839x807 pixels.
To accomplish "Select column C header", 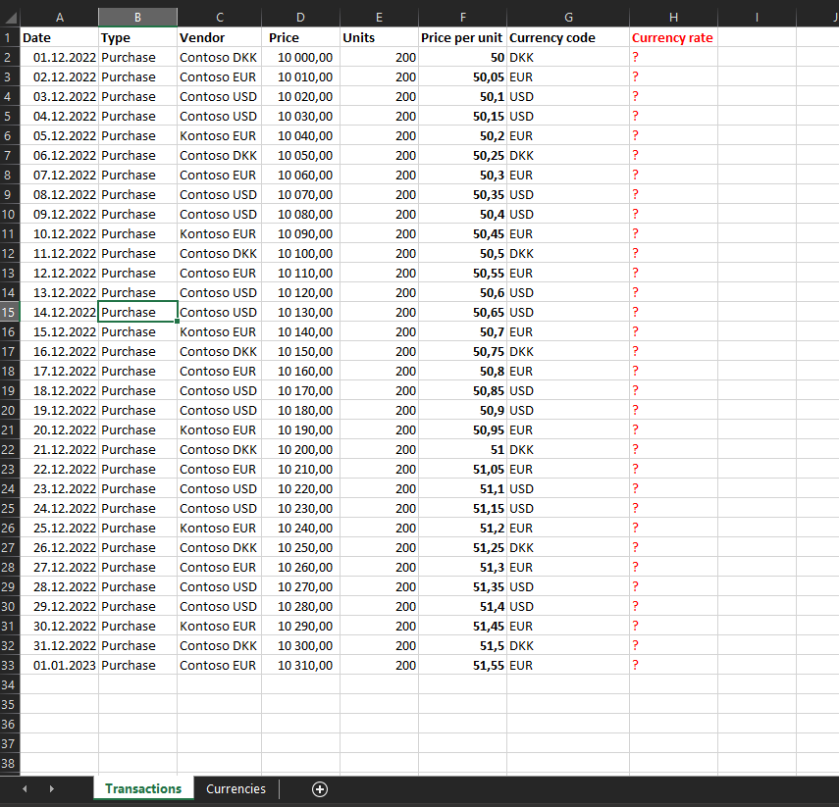I will [x=220, y=17].
